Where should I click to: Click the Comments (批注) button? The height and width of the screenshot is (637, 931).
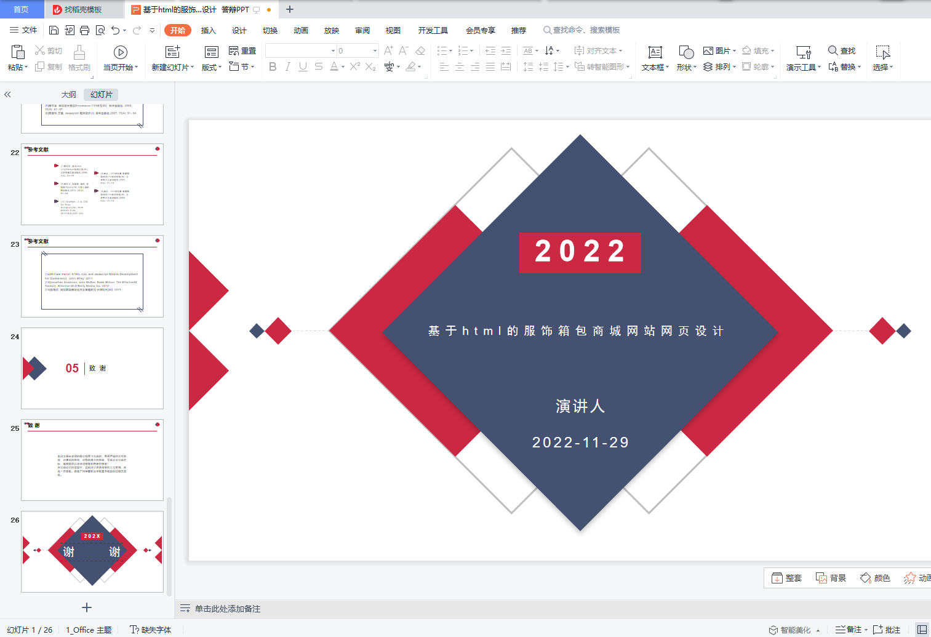[887, 630]
